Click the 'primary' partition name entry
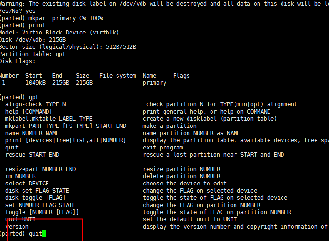This screenshot has height=241, width=329. click(154, 83)
